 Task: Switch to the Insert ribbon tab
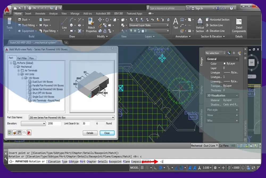[x=28, y=14]
